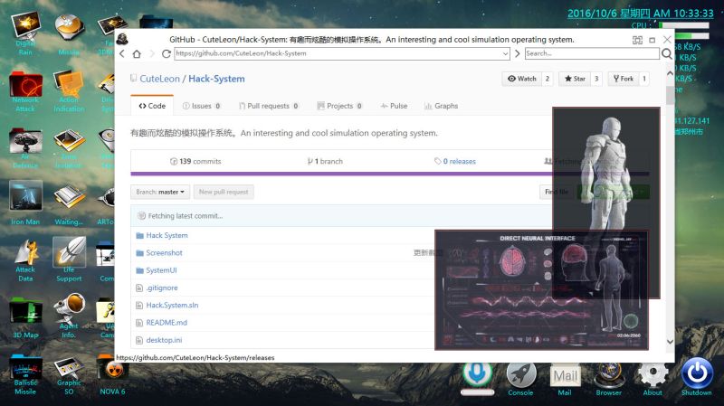Click the New pull request button

(x=224, y=192)
